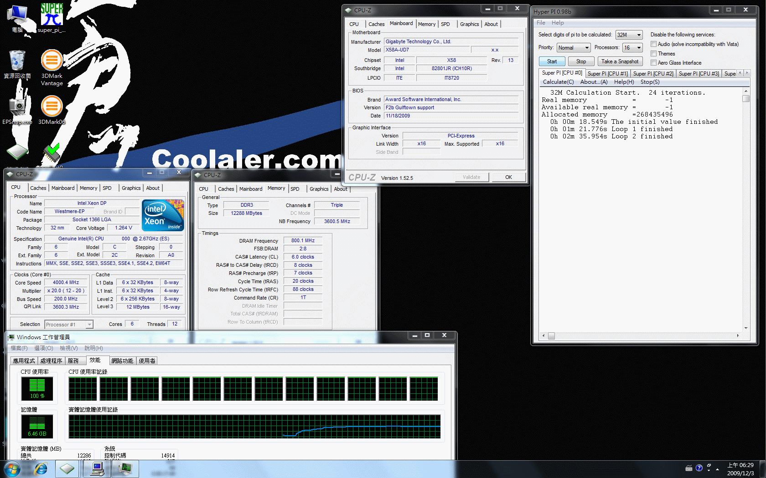Viewport: 766px width, 478px height.
Task: Open the keyboard icon in system tray
Action: pos(689,468)
